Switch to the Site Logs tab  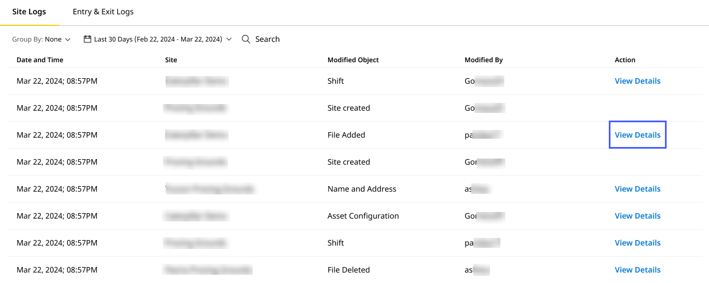tap(29, 12)
